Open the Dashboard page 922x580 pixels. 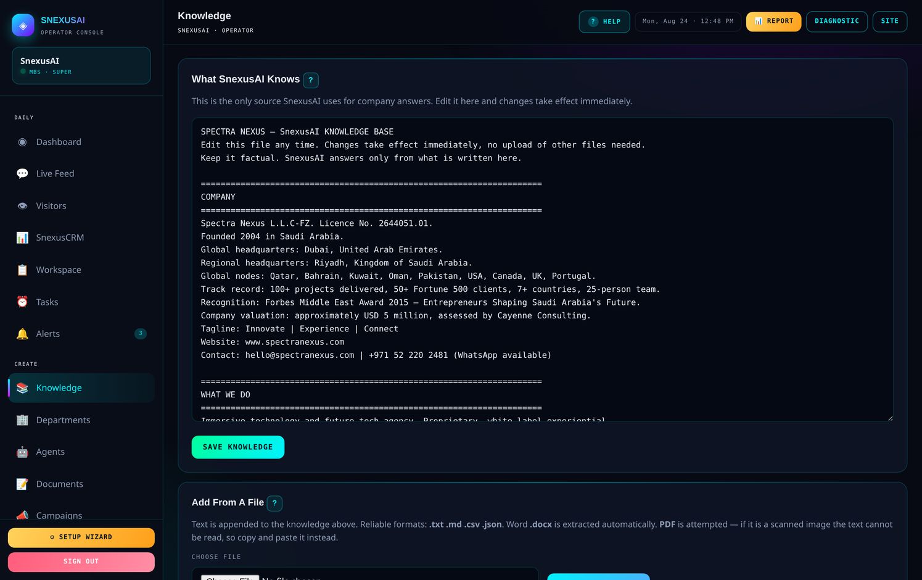point(81,142)
